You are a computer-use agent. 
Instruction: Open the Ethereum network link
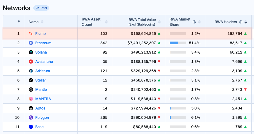(43, 43)
